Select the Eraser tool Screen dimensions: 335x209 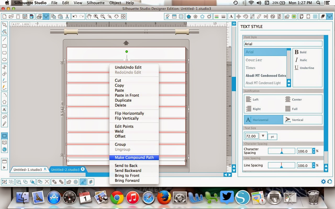click(x=4, y=117)
